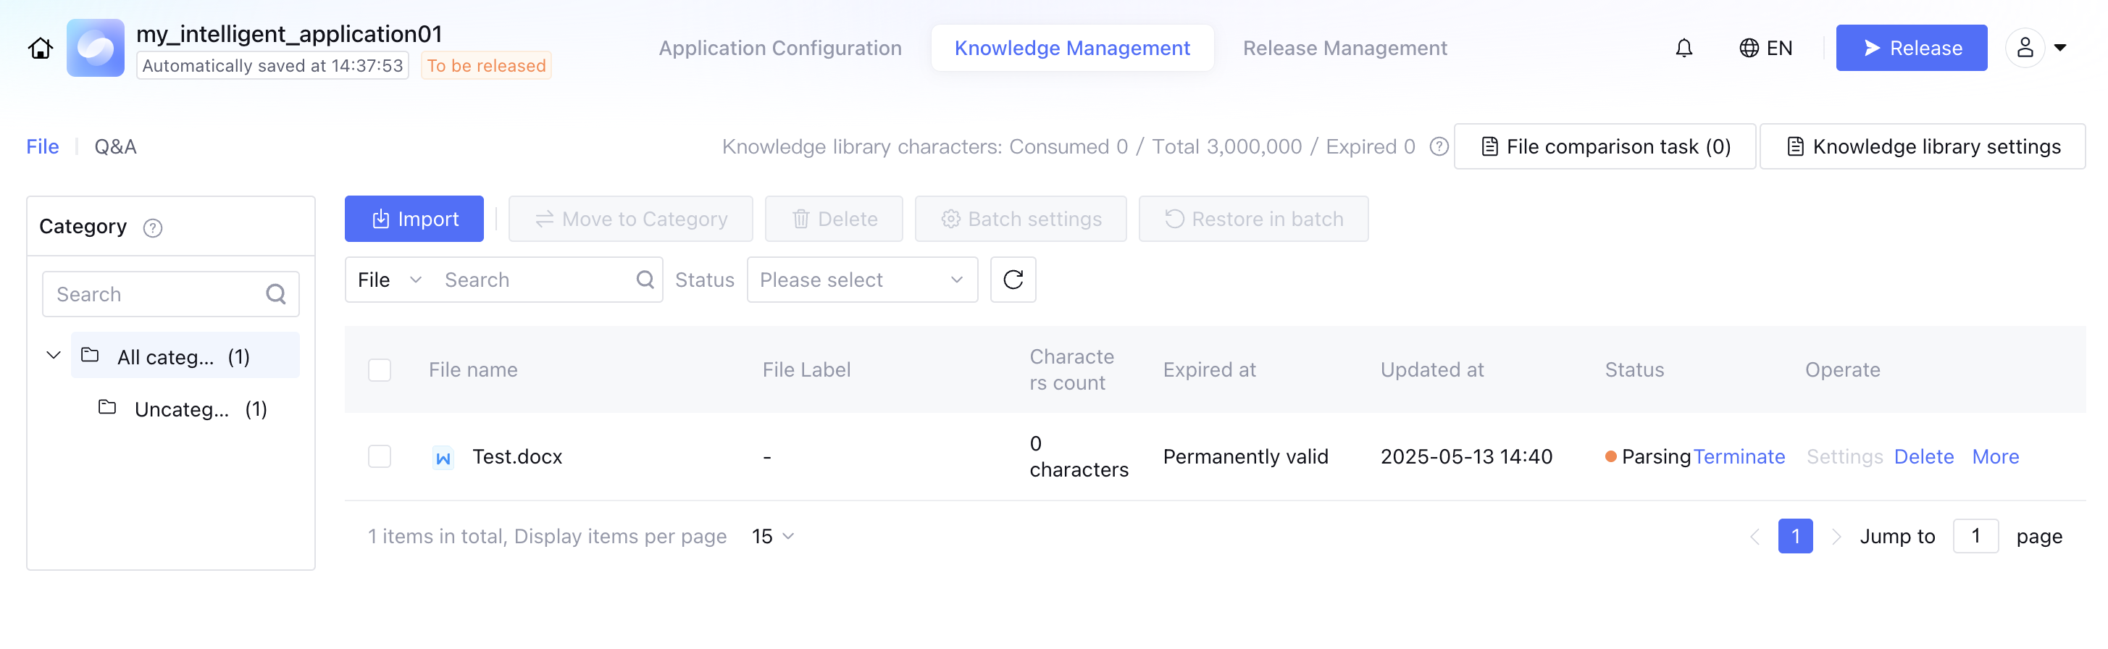Switch to the Application Configuration tab
The image size is (2108, 649).
coord(780,49)
